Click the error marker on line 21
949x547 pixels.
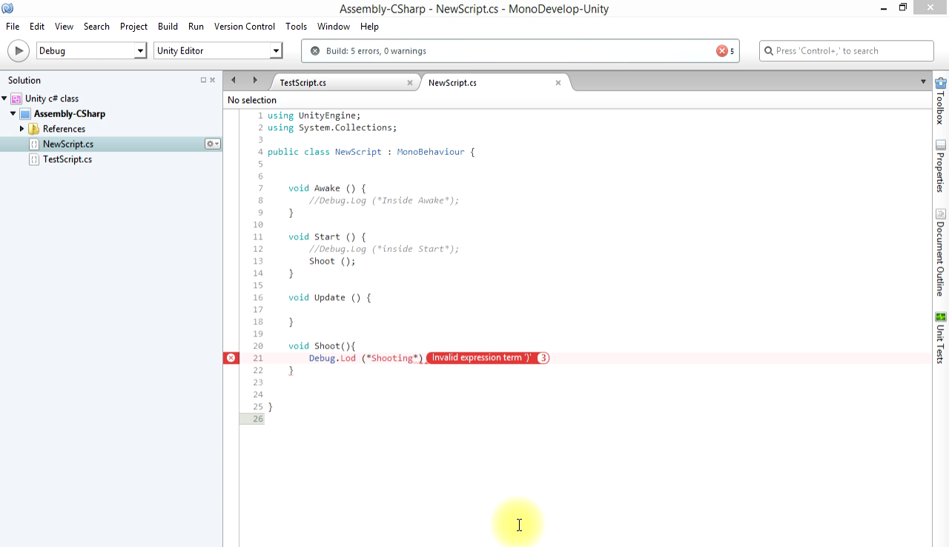click(231, 358)
